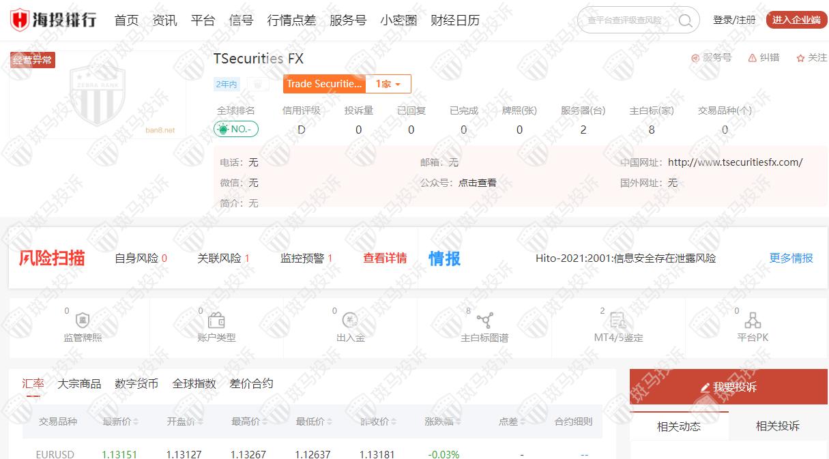Click the search magnifier icon
This screenshot has width=829, height=459.
pos(686,20)
